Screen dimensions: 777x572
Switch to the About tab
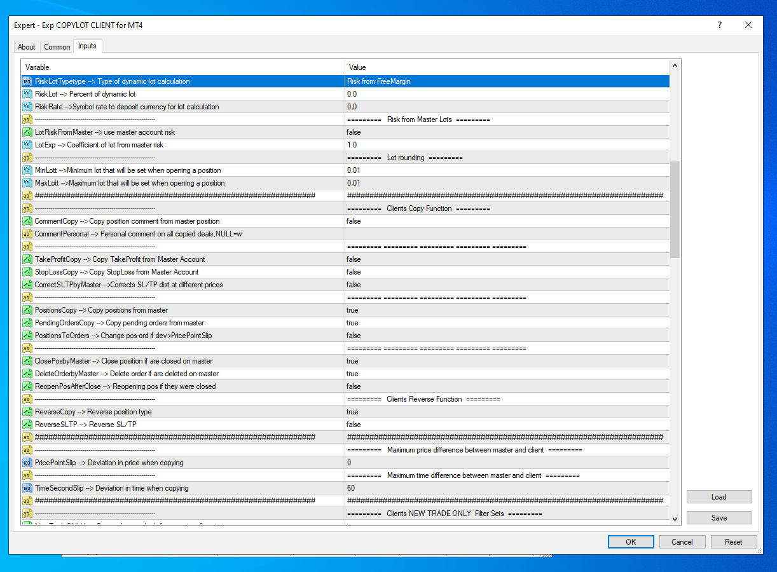(x=27, y=47)
